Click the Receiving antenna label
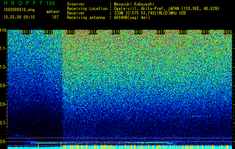The image size is (235, 149). tap(86, 18)
